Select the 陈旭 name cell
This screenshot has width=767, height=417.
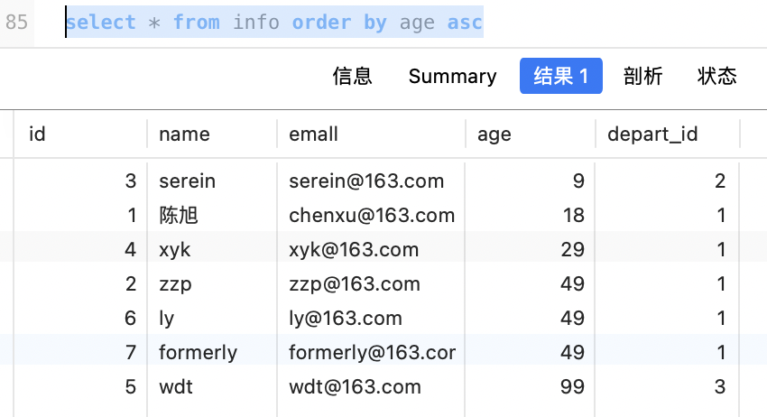[x=179, y=215]
